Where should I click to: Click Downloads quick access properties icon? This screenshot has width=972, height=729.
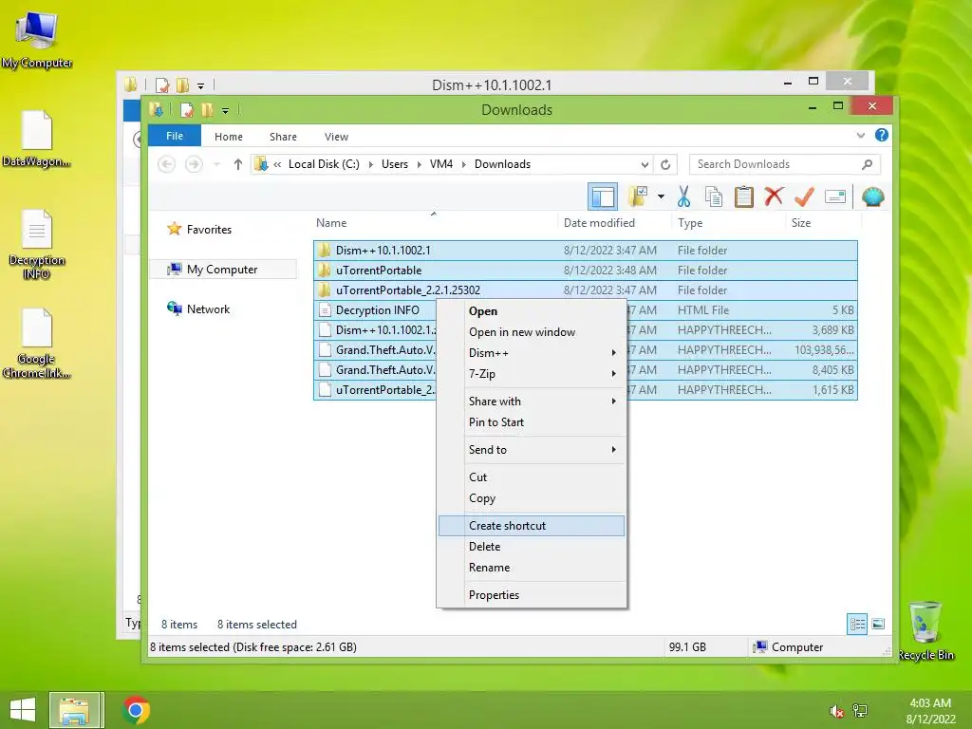[187, 110]
